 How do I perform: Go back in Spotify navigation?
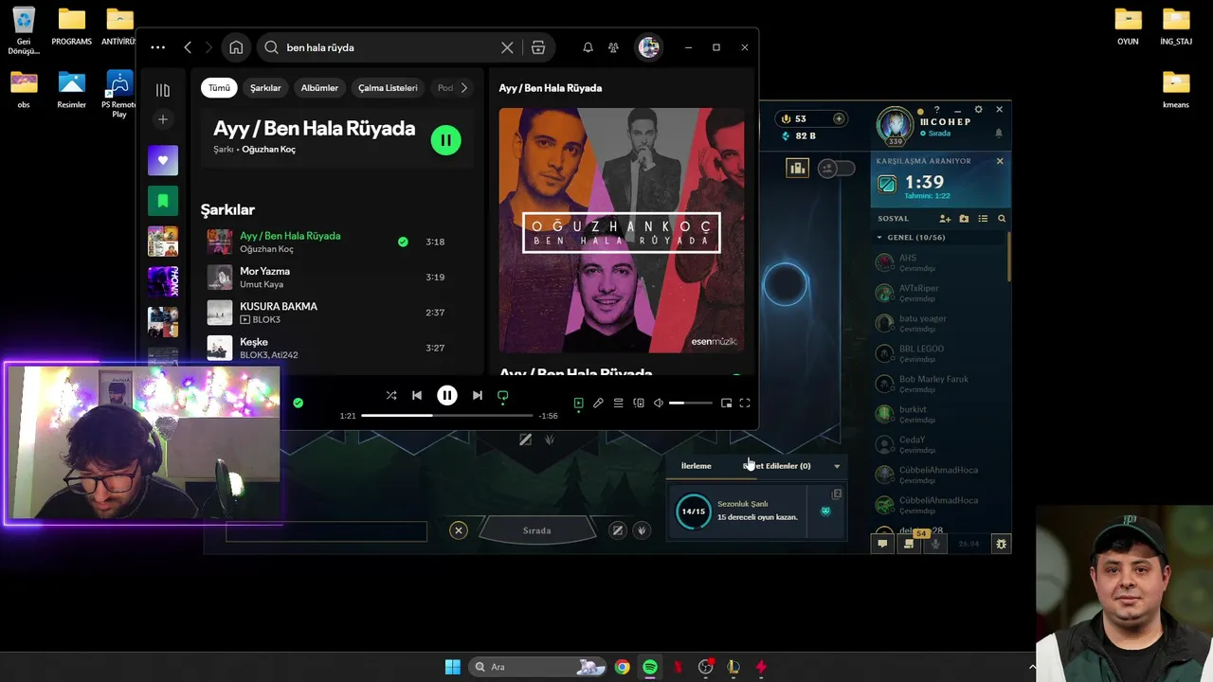point(188,47)
